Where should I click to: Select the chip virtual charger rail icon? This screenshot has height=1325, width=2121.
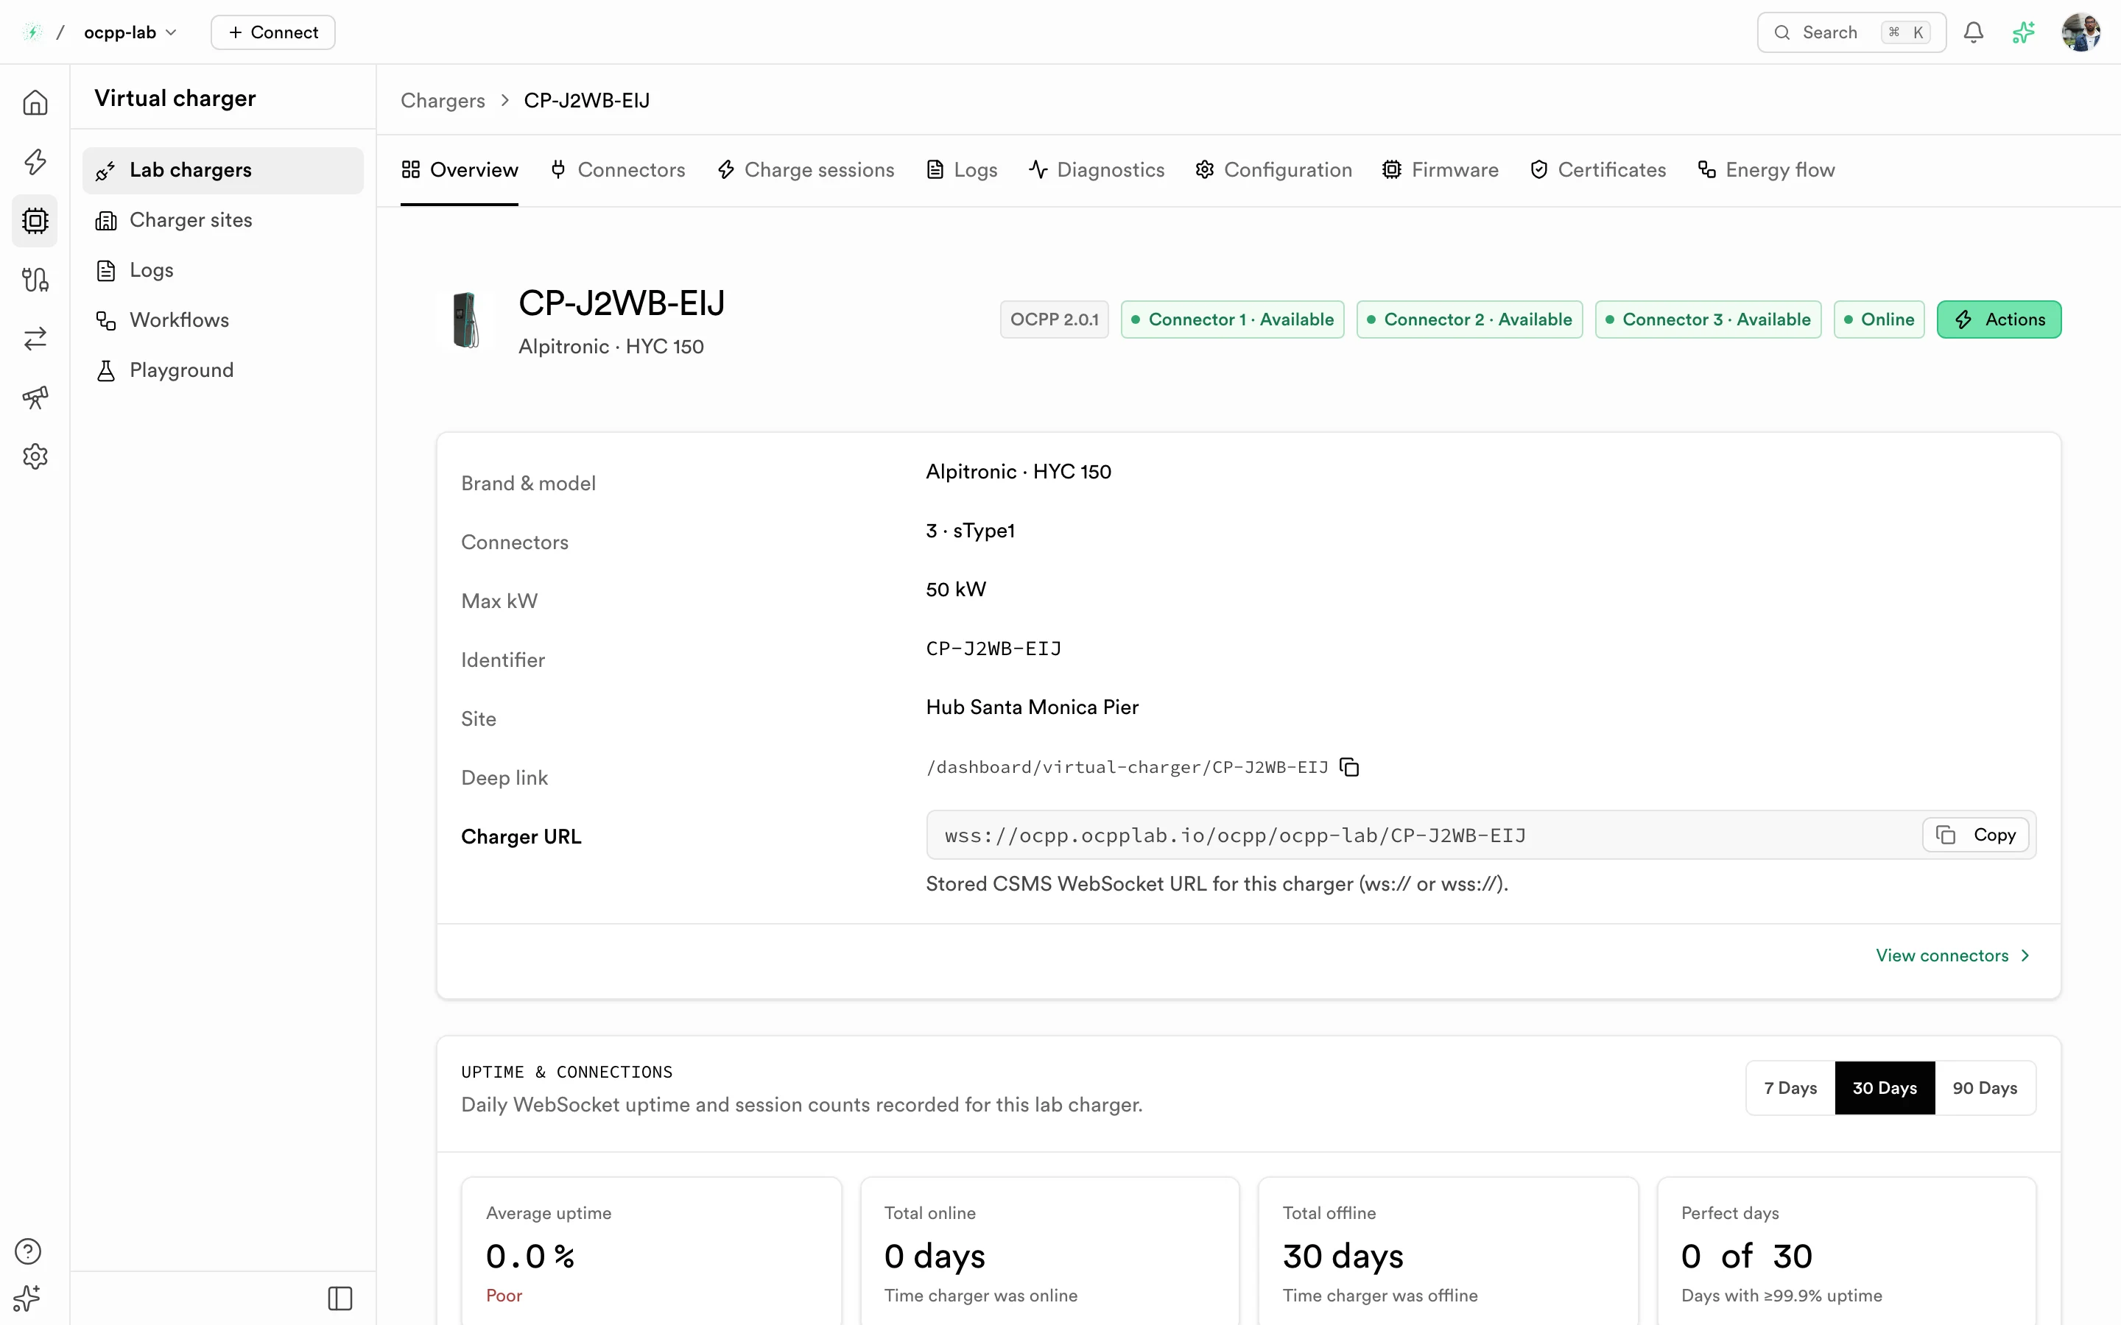point(35,220)
